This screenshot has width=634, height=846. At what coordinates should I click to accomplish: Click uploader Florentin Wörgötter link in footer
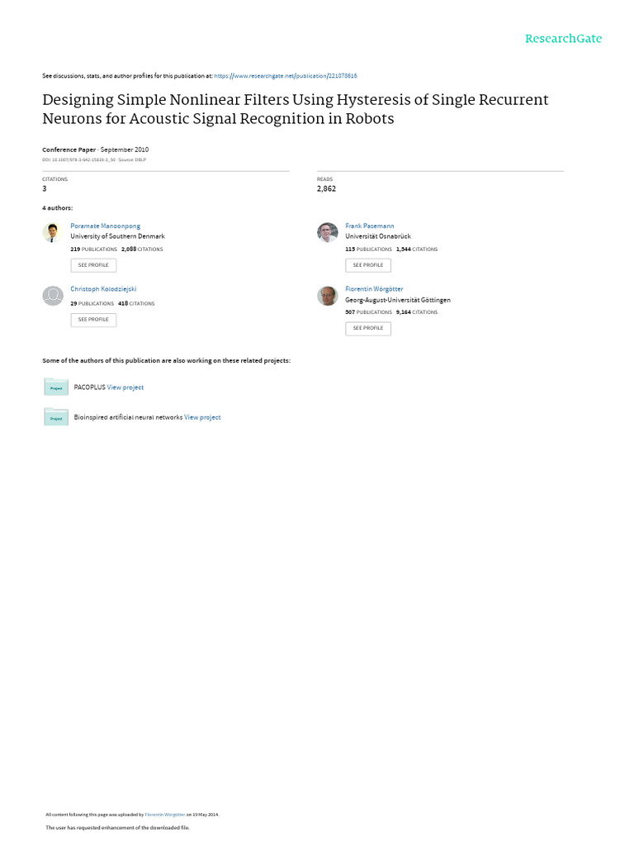click(x=165, y=814)
